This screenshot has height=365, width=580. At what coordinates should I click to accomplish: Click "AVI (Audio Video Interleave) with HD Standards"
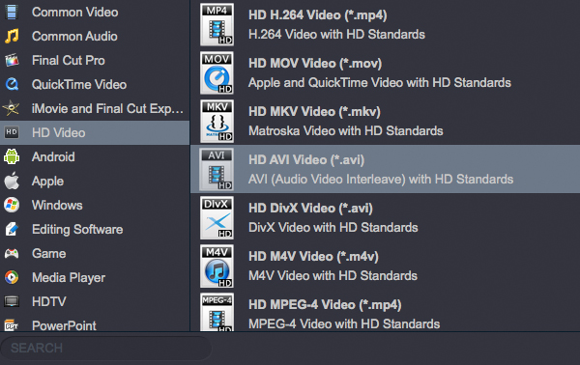[381, 180]
